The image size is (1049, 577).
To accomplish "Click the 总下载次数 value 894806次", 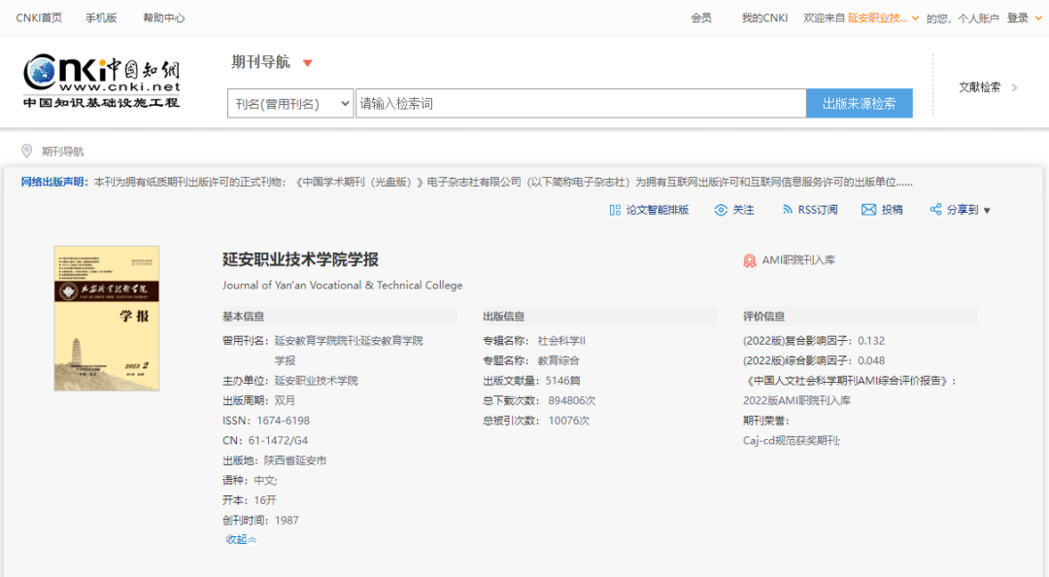I will click(572, 401).
